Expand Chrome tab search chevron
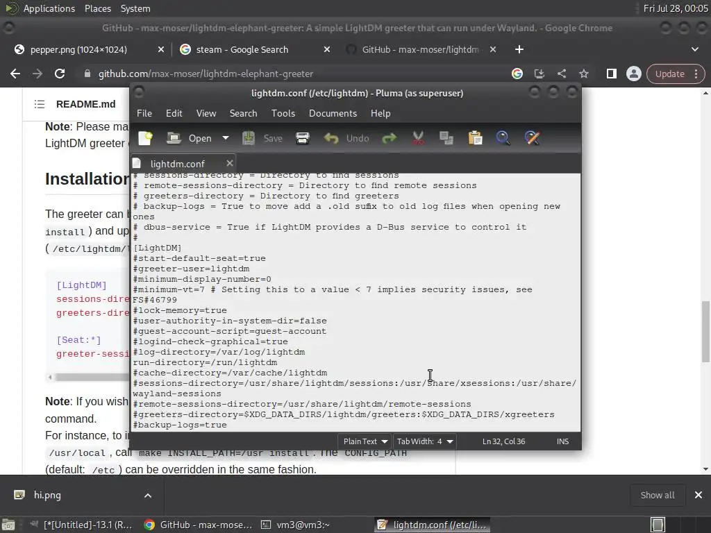711x533 pixels. 694,49
